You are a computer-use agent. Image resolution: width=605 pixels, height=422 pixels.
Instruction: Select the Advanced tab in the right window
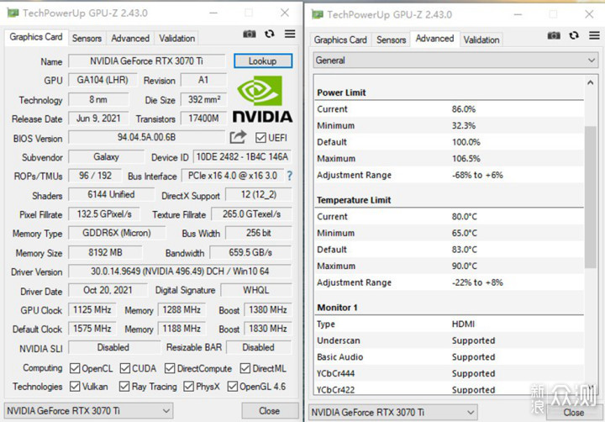coord(435,39)
